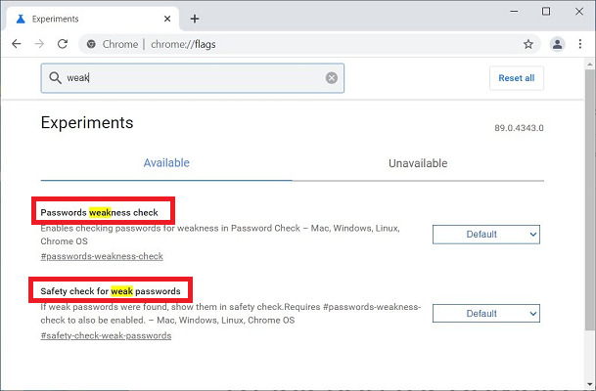Switch to the Unavailable tab
596x391 pixels.
(x=418, y=163)
